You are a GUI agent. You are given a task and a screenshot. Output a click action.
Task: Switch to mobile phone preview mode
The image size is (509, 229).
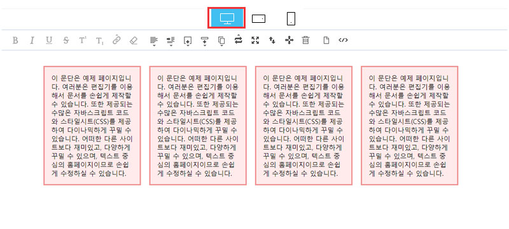point(291,19)
